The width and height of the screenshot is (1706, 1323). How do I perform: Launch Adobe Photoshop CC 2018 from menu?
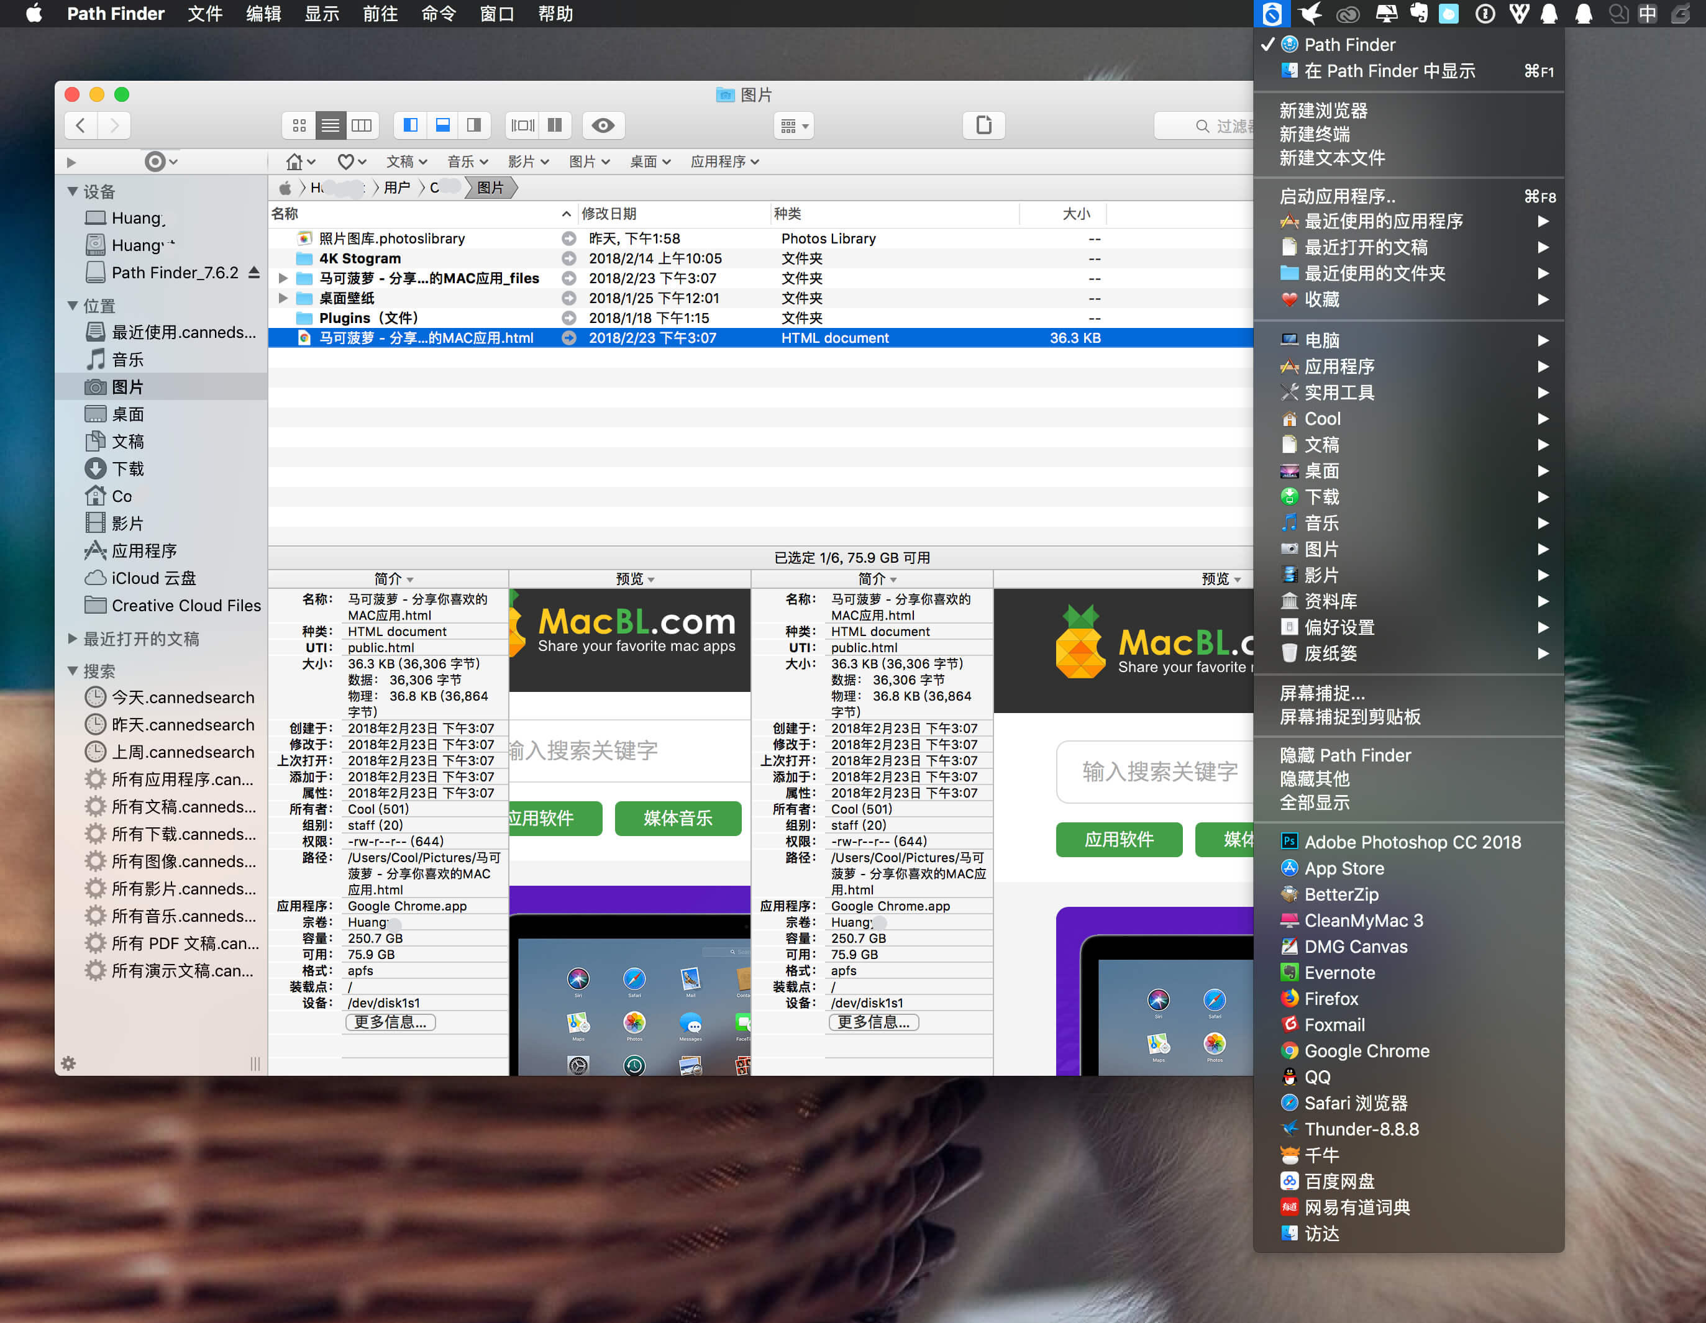click(x=1408, y=842)
